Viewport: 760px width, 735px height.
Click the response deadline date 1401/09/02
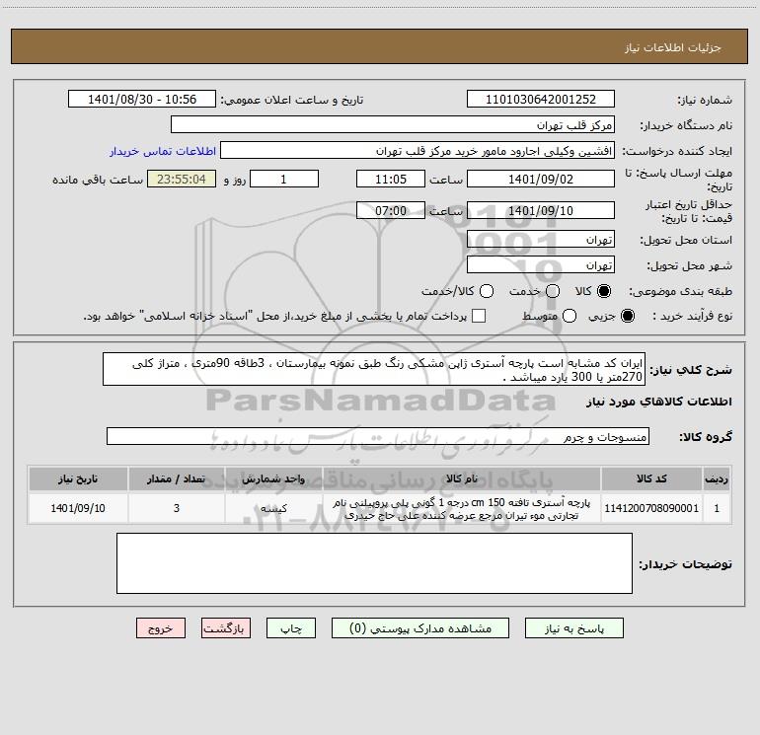541,179
